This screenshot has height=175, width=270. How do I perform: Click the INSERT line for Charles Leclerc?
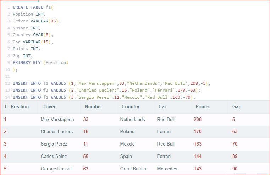click(x=106, y=90)
